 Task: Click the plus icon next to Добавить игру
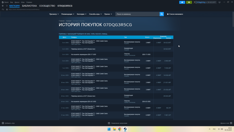[x=3, y=123]
